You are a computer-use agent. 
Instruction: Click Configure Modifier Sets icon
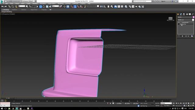coord(192,36)
